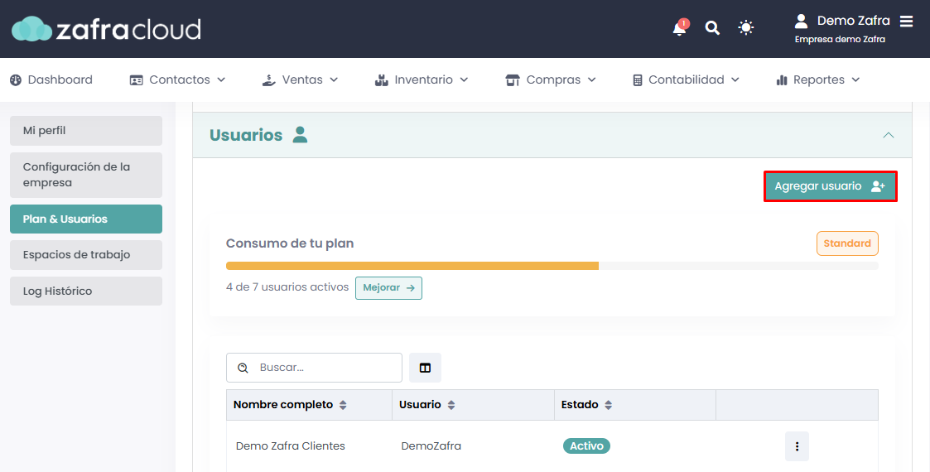Expand the Inventario dropdown menu
Image resolution: width=930 pixels, height=472 pixels.
(x=422, y=80)
